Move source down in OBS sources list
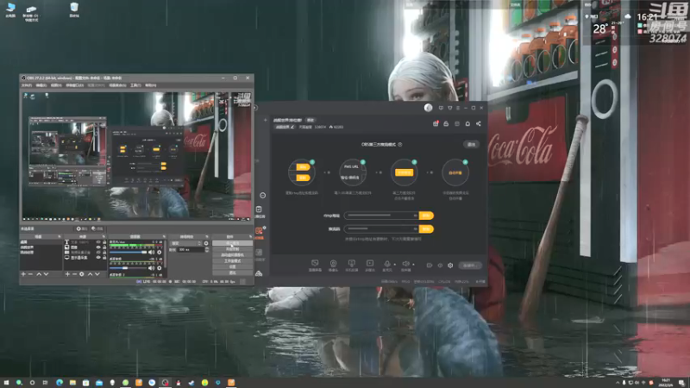This screenshot has height=388, width=690. [97, 274]
